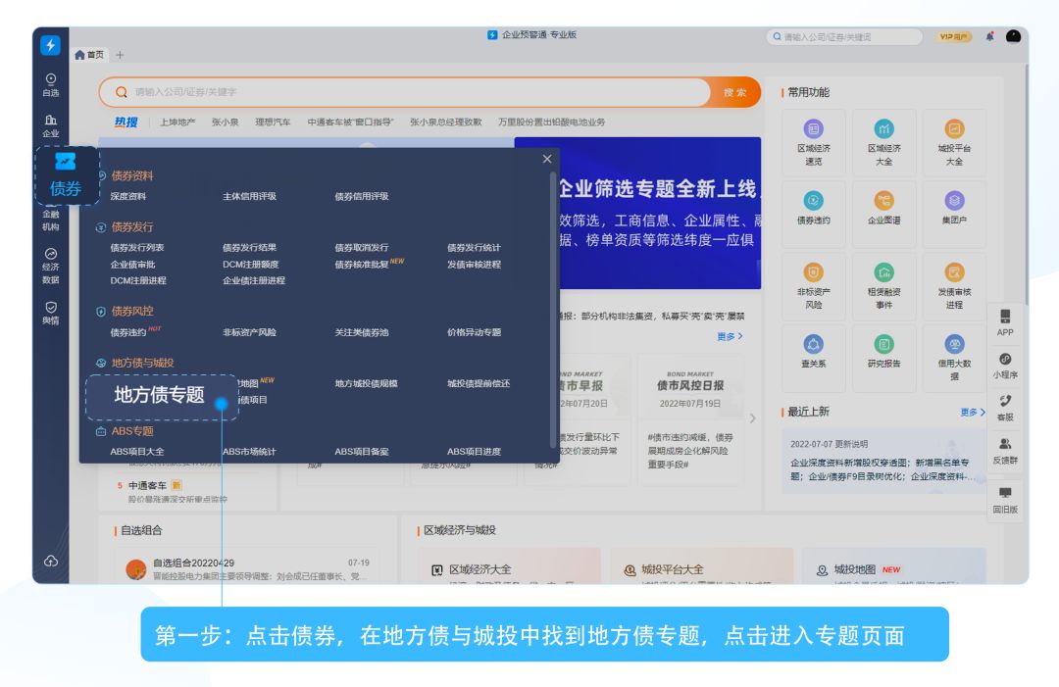Open the 非标资产风险 icon
Image resolution: width=1059 pixels, height=687 pixels.
tap(814, 285)
